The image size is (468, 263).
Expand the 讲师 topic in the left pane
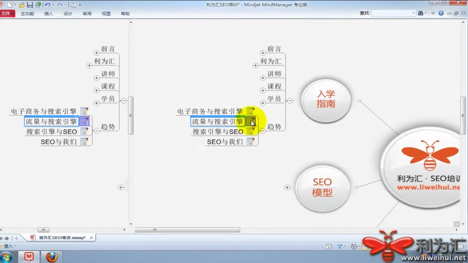97,78
